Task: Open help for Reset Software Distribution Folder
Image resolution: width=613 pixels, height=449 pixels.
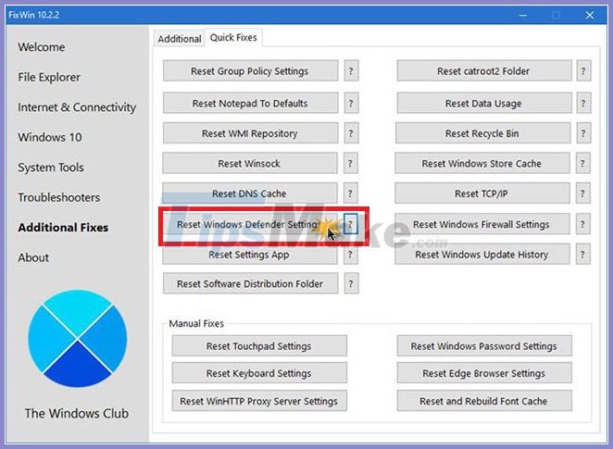Action: 351,283
